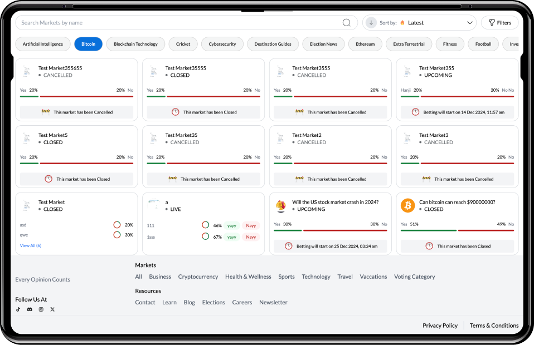
Task: Open the Privacy Policy link
Action: [440, 326]
